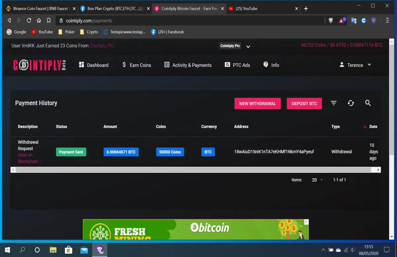Click the table scrollbar right arrow

tap(378, 170)
